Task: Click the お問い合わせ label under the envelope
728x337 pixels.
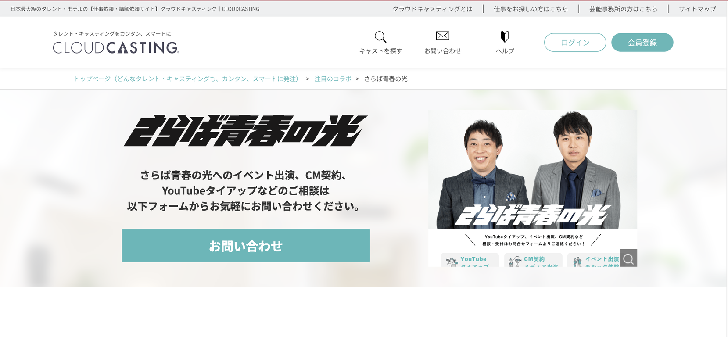Action: point(442,51)
